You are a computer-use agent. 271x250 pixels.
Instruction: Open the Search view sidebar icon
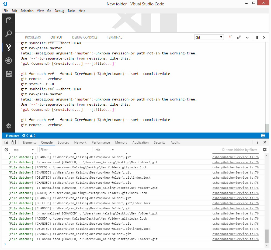click(9, 33)
